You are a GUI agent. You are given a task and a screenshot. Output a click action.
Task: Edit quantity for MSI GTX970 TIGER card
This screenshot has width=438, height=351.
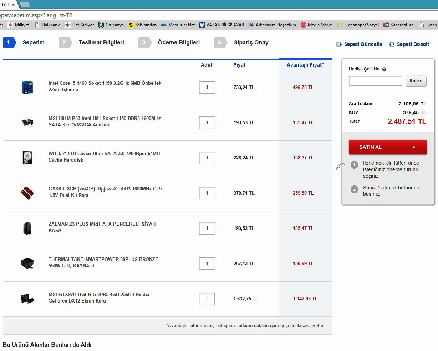(207, 299)
